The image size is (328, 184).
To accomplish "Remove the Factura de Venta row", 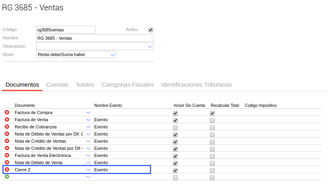I will pyautogui.click(x=7, y=120).
